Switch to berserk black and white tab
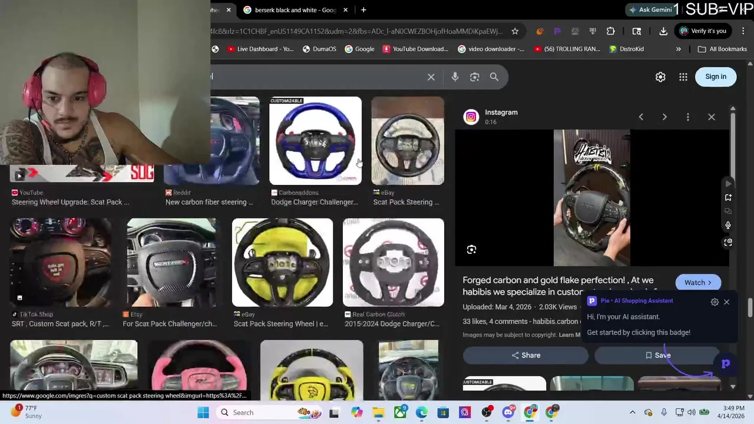The width and height of the screenshot is (754, 424). point(295,10)
